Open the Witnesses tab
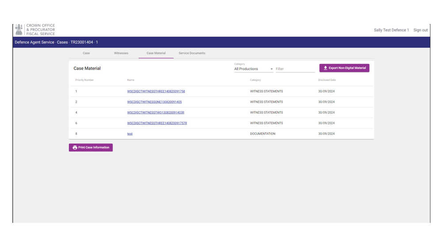Viewport: 442px width, 247px height. 121,53
